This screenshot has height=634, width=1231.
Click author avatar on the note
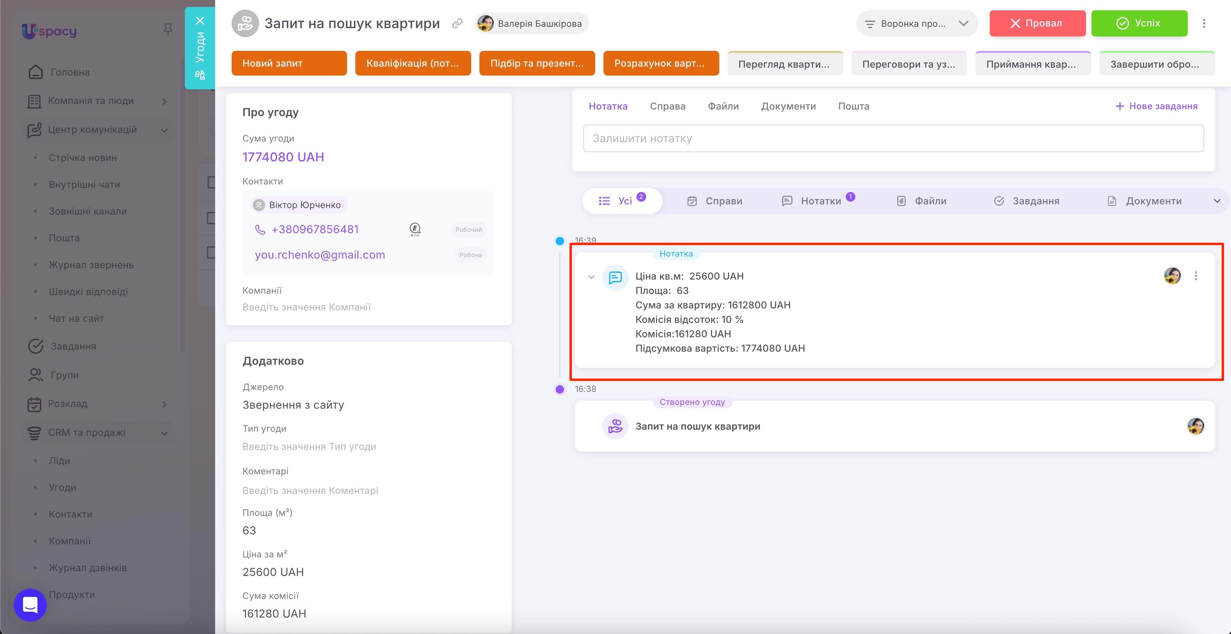[1172, 275]
